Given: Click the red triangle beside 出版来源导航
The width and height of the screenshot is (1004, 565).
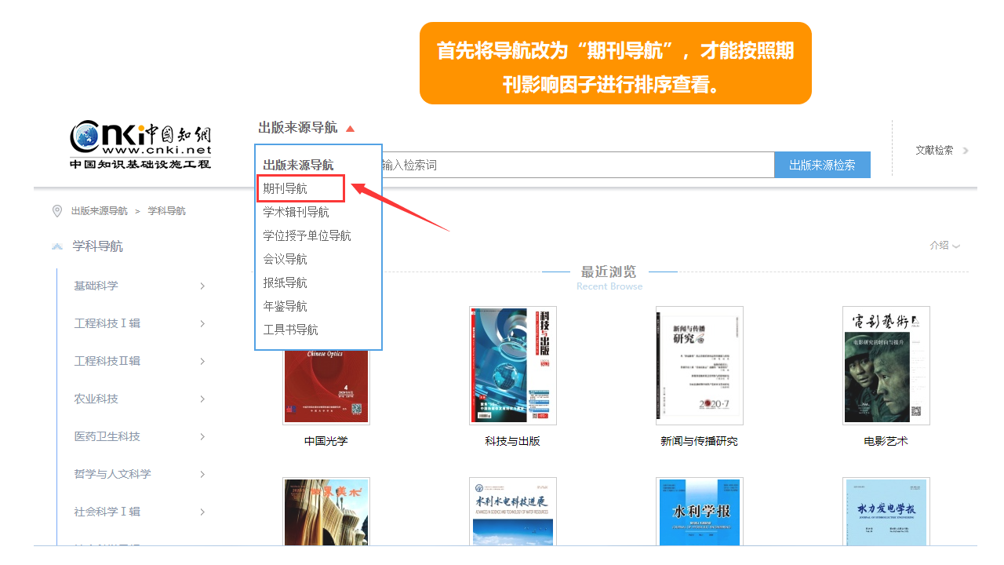Looking at the screenshot, I should (350, 129).
